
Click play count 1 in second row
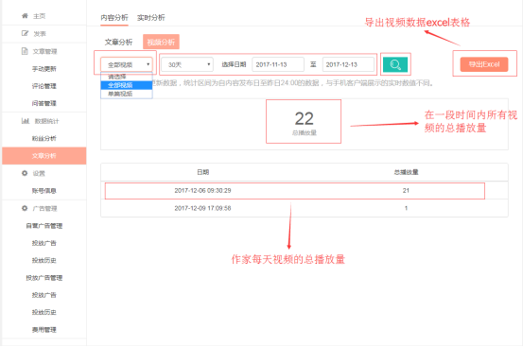pos(406,208)
